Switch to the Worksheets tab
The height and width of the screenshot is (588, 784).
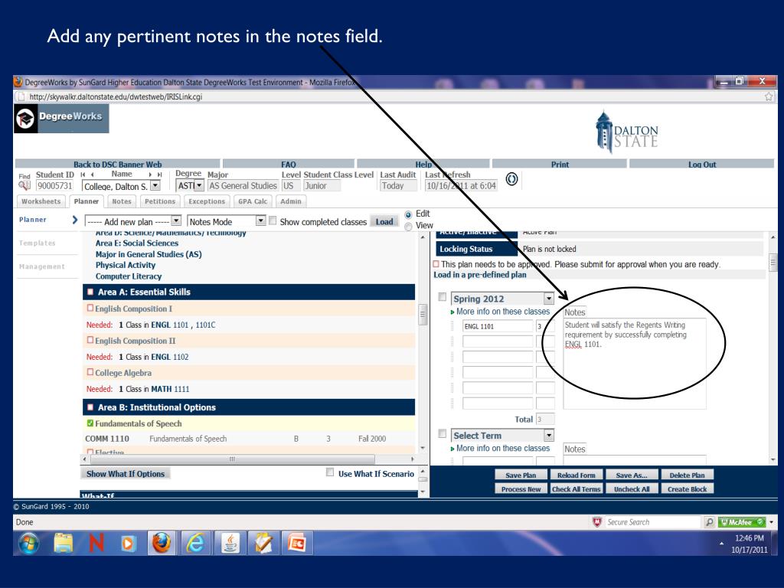pyautogui.click(x=41, y=201)
